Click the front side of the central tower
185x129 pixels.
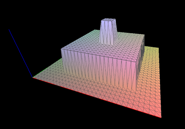point(108,33)
